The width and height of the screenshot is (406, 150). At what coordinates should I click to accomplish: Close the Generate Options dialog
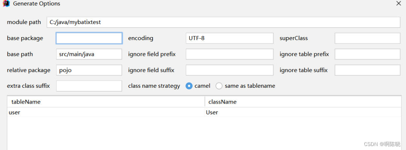coord(398,4)
